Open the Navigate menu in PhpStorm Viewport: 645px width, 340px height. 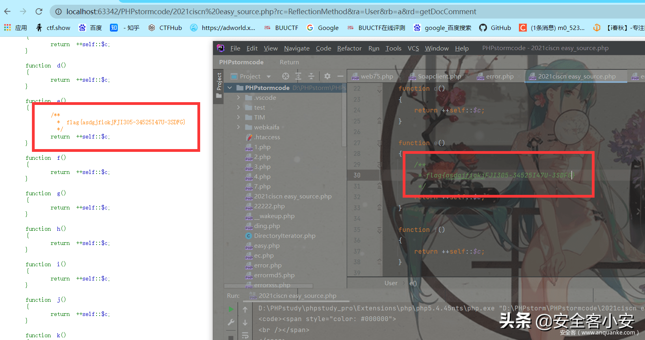coord(297,48)
